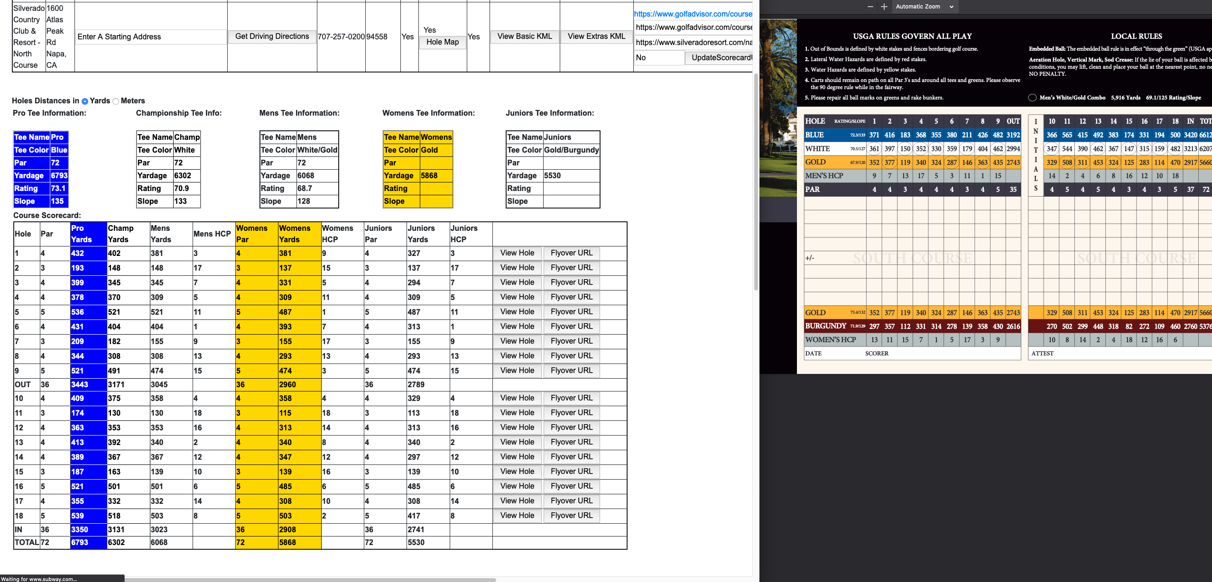Click the USGA RULES GOVERN ALL PLAY heading
This screenshot has height=582, width=1212.
click(912, 36)
